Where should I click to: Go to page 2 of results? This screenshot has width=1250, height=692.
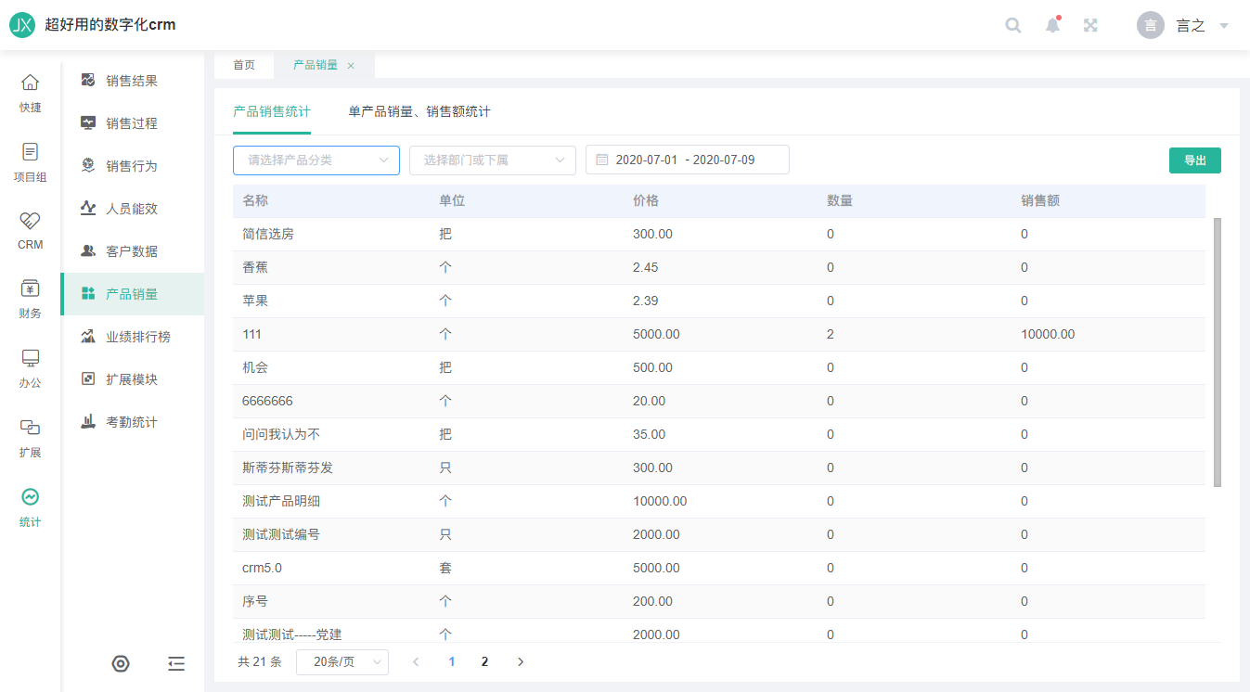[x=484, y=662]
